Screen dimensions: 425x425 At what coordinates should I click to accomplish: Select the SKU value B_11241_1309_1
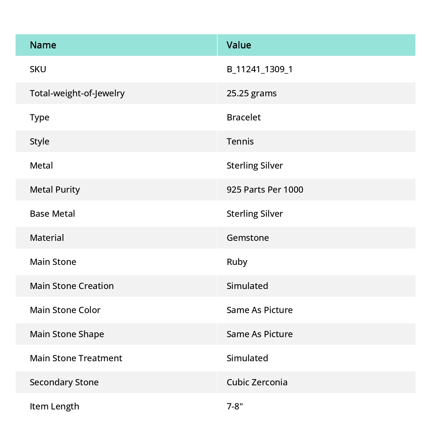(x=260, y=69)
